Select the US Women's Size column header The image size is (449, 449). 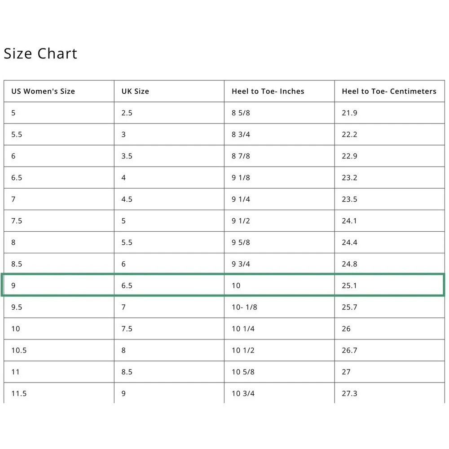pyautogui.click(x=59, y=91)
